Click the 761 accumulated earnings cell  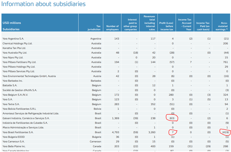point(225,62)
